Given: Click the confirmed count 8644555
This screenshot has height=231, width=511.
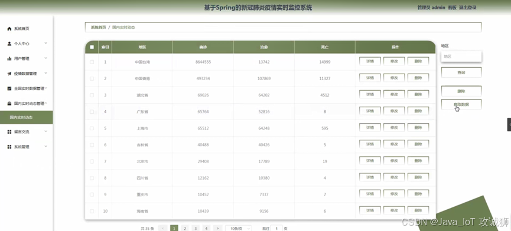Looking at the screenshot, I should click(203, 62).
